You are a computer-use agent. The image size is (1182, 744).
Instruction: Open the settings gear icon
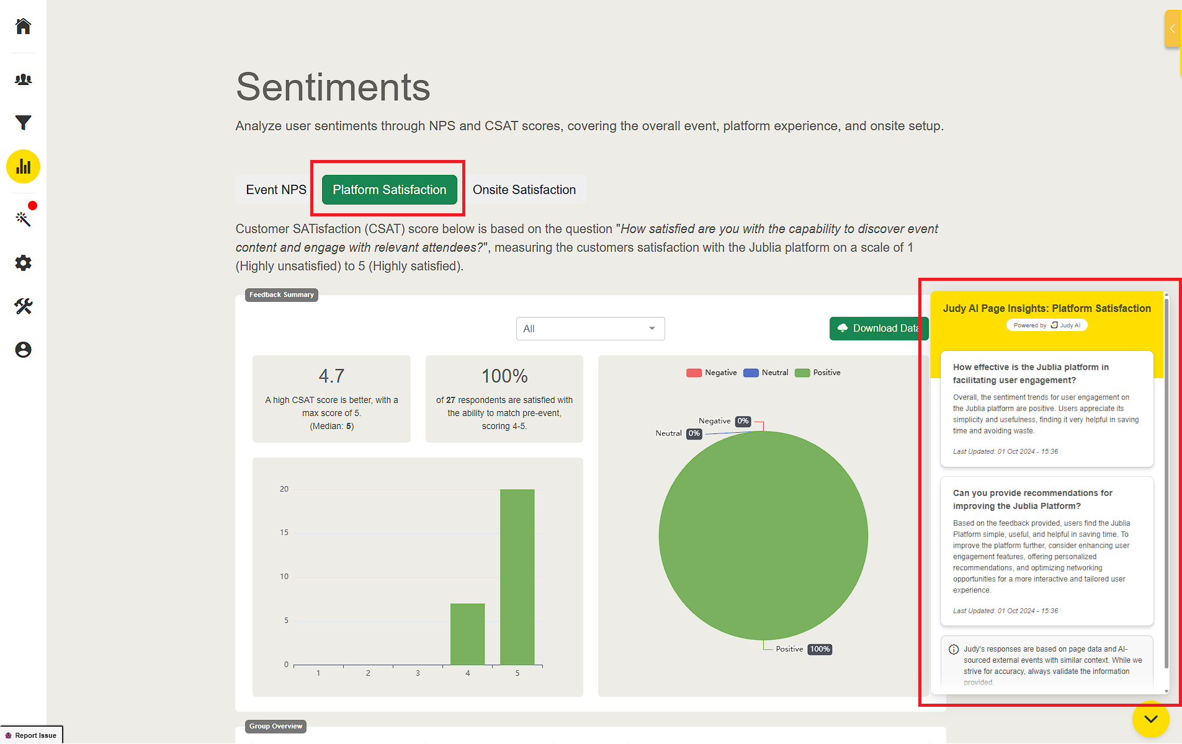pyautogui.click(x=23, y=263)
